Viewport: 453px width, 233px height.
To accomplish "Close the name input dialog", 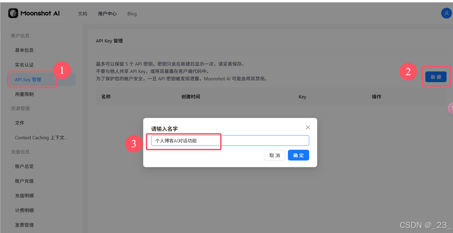I will point(308,127).
